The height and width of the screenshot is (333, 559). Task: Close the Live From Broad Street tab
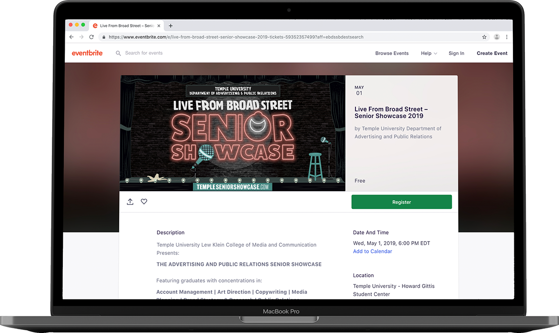click(159, 26)
